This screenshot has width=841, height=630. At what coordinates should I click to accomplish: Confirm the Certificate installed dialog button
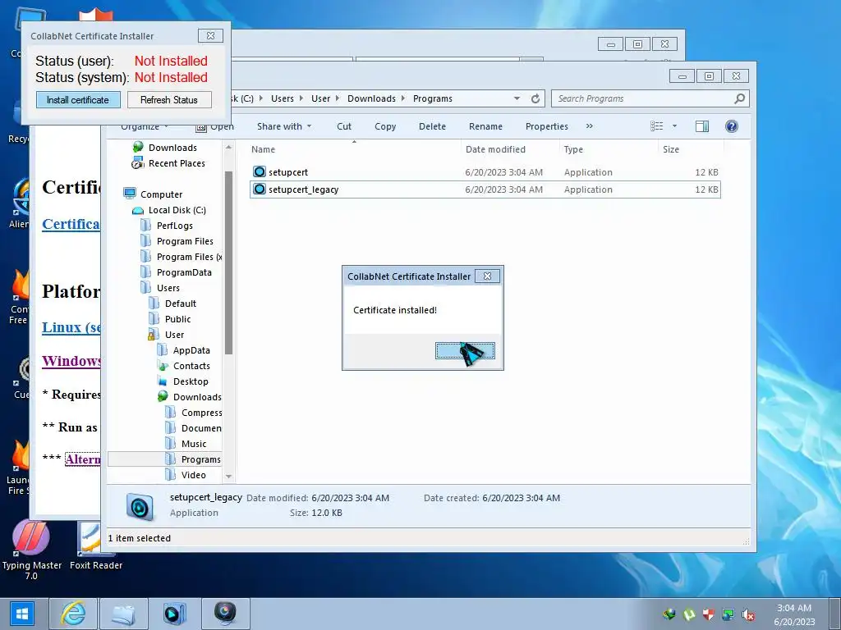pos(465,351)
